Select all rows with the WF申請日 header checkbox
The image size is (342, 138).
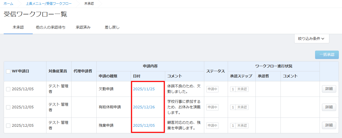click(8, 71)
